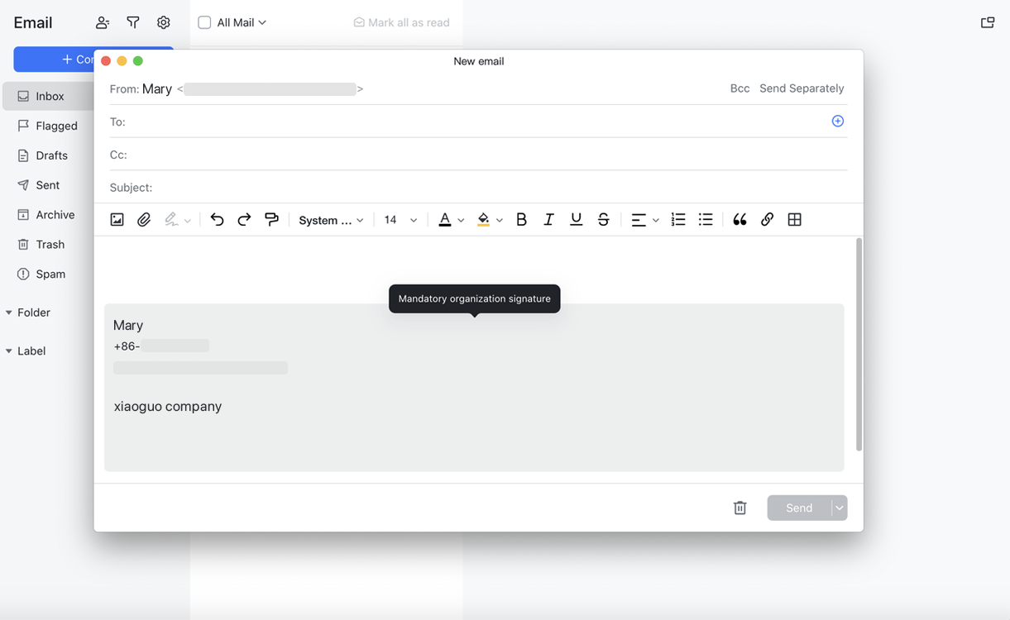
Task: Open contacts with the person icon
Action: pos(102,22)
